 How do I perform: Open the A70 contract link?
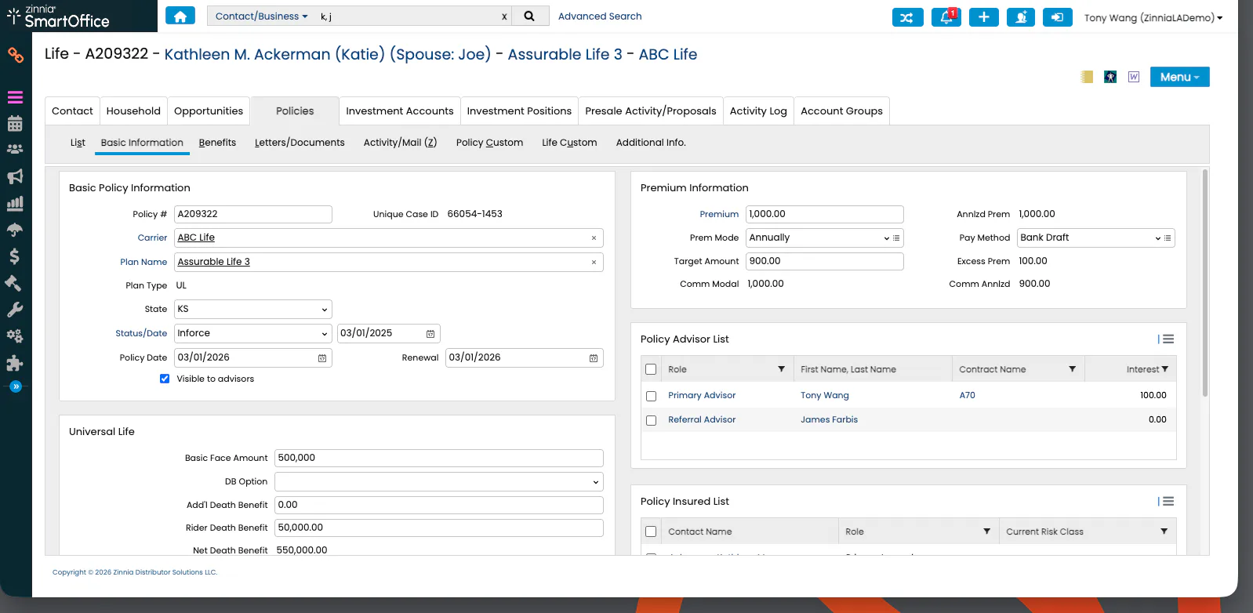click(968, 396)
